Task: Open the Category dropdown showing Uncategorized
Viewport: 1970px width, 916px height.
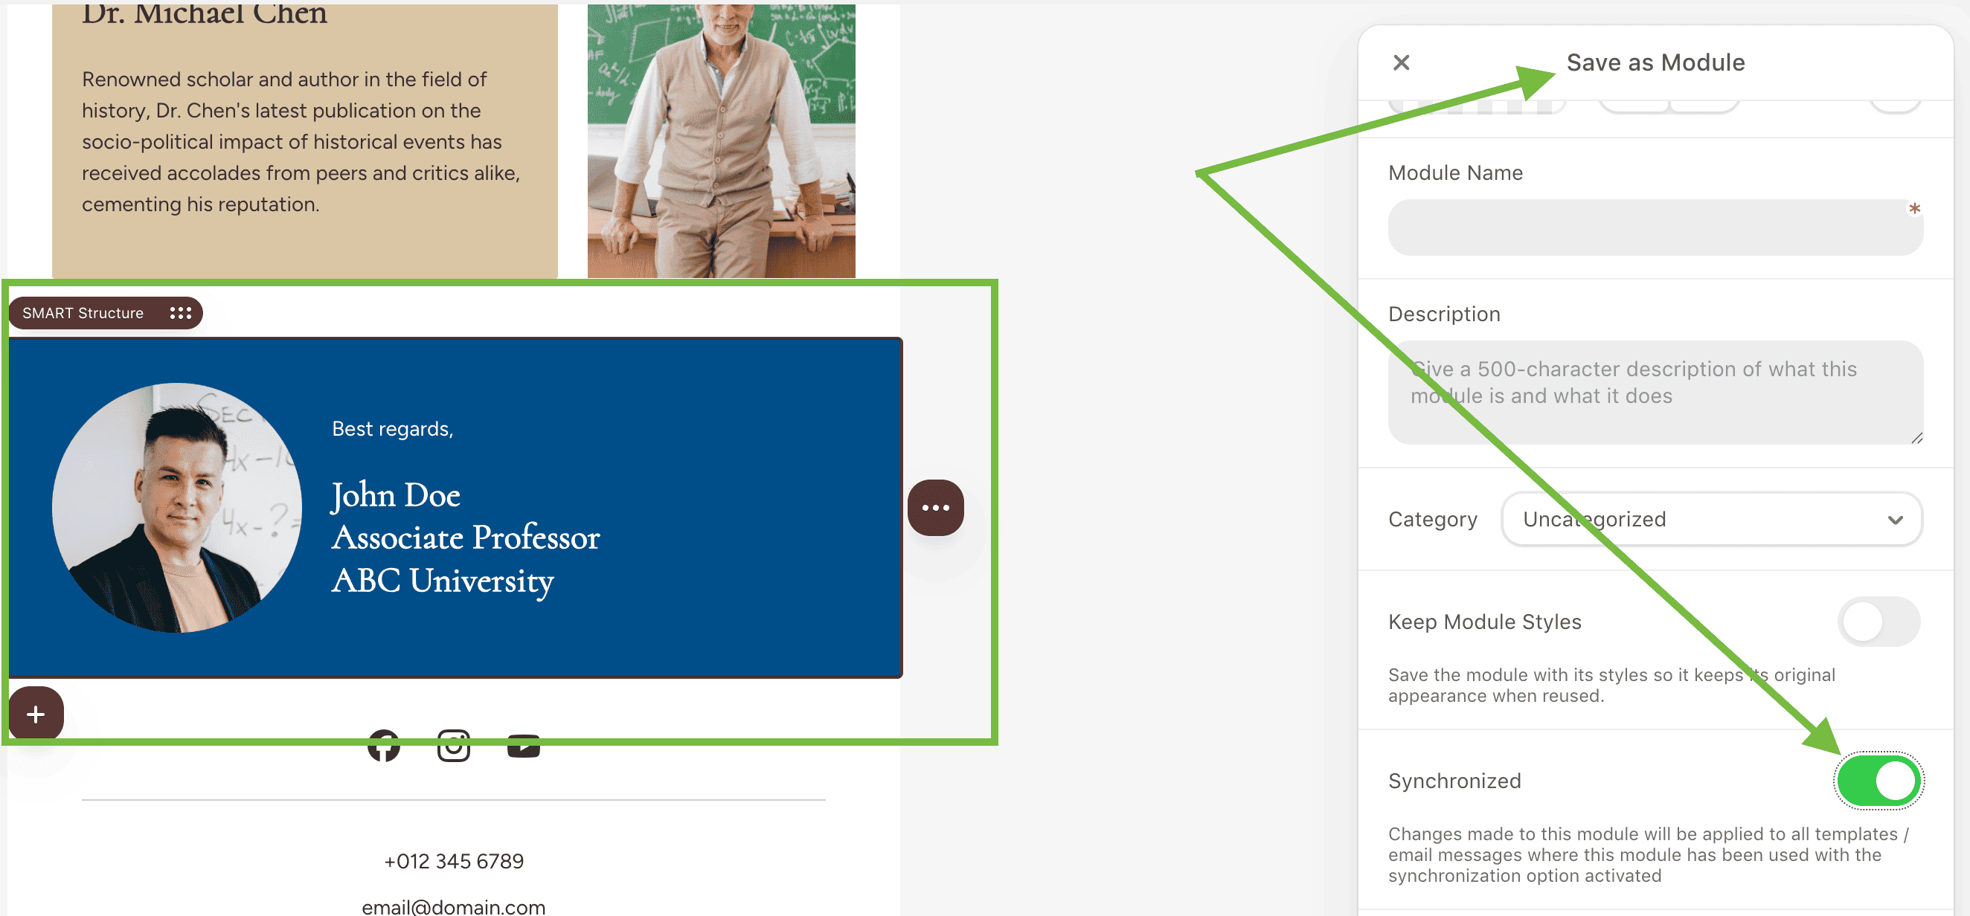Action: coord(1712,520)
